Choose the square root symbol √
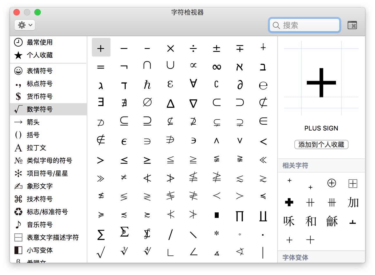The width and height of the screenshot is (375, 275). point(101,252)
